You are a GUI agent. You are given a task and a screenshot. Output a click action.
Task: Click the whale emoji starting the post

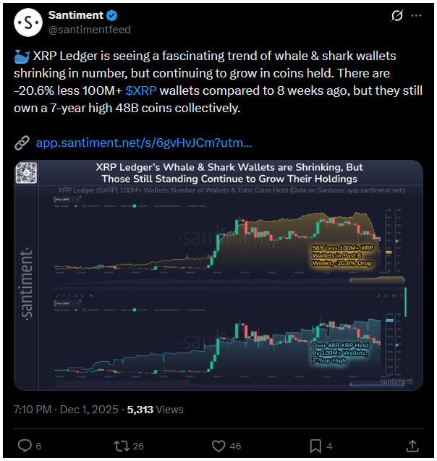pyautogui.click(x=22, y=56)
